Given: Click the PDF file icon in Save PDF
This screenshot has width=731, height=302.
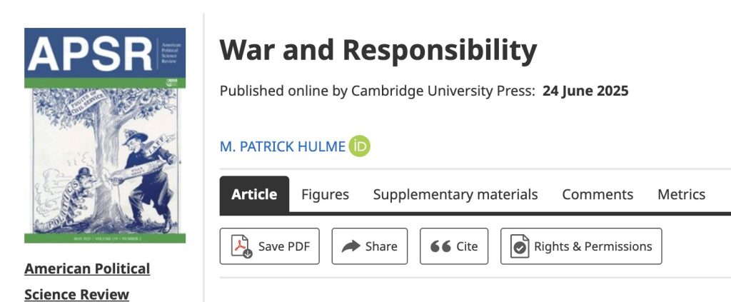Looking at the screenshot, I should 241,246.
